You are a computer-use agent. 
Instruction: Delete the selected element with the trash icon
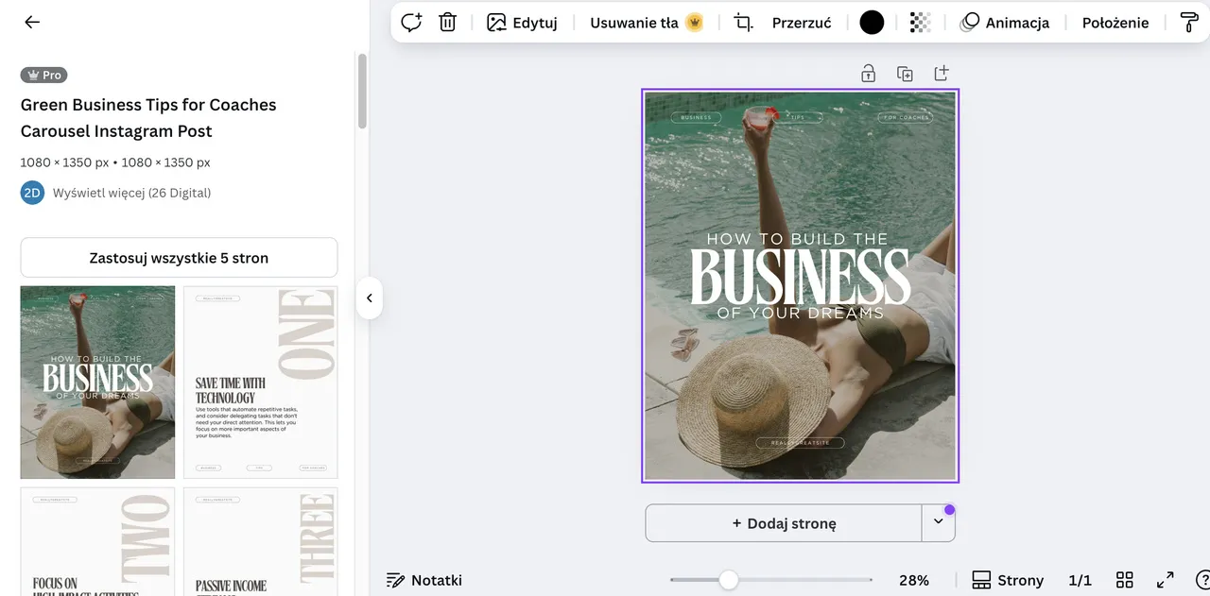point(448,23)
